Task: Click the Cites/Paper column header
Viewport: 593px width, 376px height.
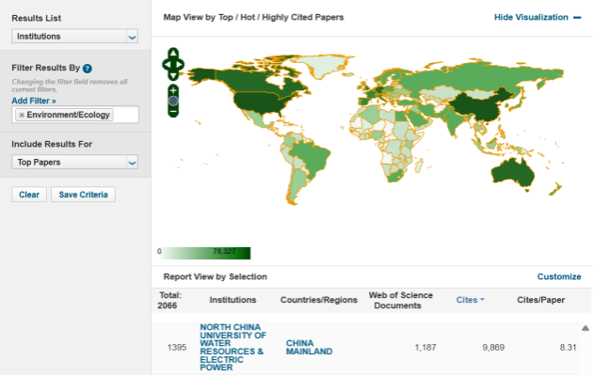Action: (540, 300)
